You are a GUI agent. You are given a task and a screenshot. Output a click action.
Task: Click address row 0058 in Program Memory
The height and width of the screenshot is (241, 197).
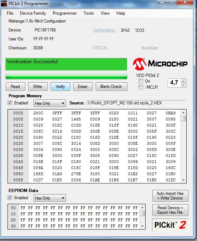tap(18, 180)
